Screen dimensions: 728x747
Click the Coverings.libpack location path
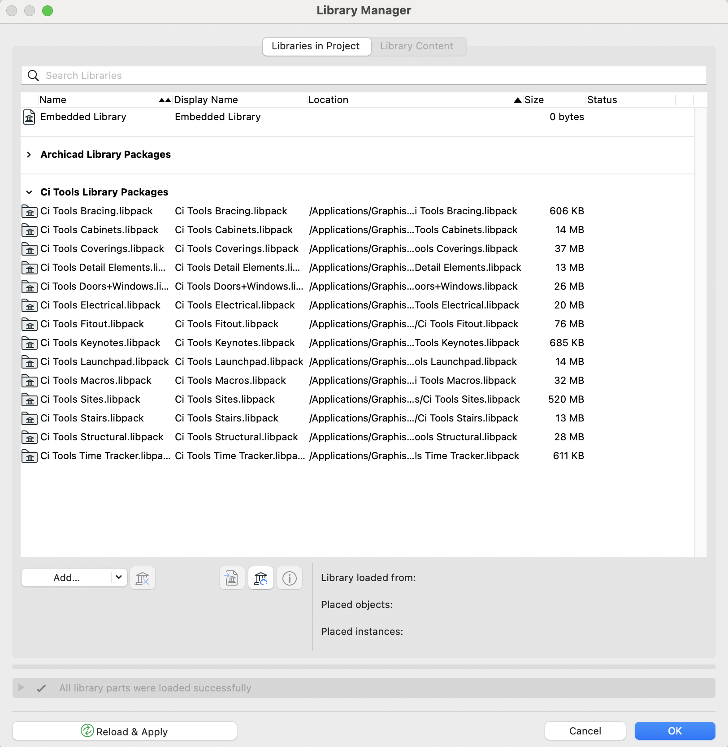pos(413,249)
